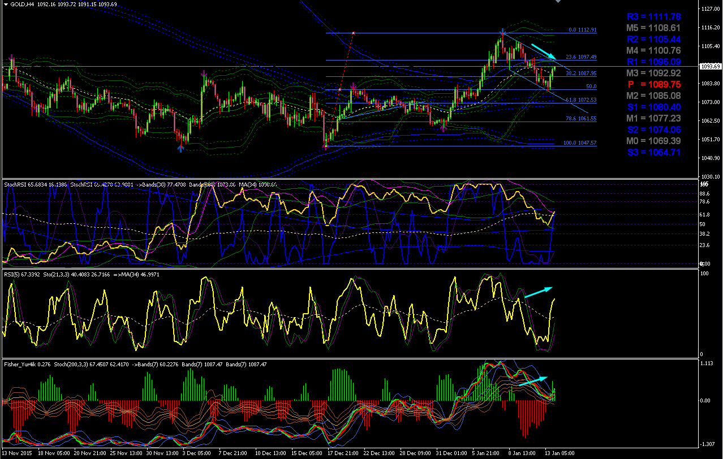Select the purple down-arrow signal near 3 Dec
Image resolution: width=723 pixels, height=459 pixels.
click(204, 73)
